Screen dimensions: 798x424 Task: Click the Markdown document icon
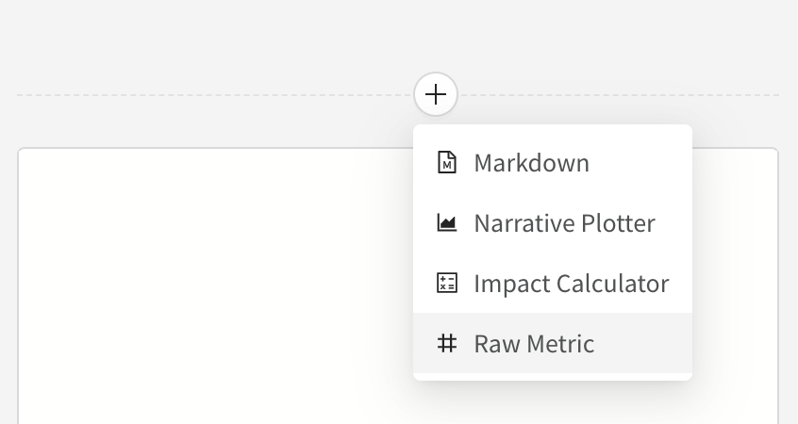(x=447, y=163)
